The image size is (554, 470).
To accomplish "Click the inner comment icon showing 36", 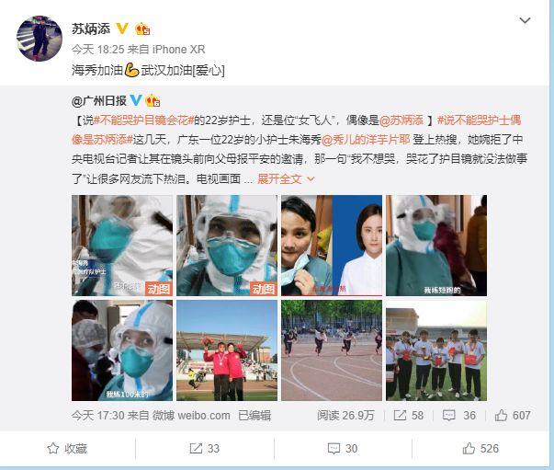I will [459, 415].
